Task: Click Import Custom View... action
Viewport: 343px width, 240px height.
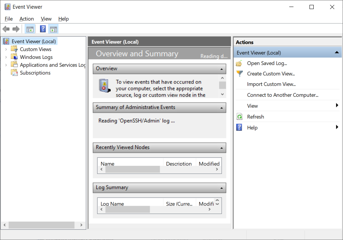Action: coord(271,84)
